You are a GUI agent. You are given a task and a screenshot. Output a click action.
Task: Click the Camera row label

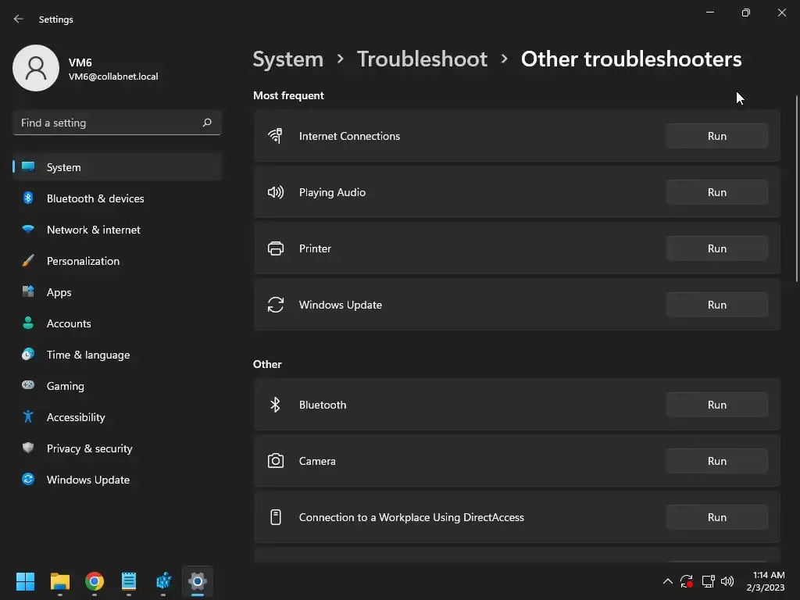point(317,461)
